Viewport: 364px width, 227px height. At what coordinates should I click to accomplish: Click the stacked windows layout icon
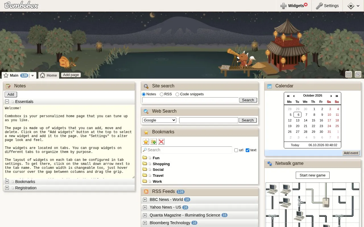(x=358, y=74)
